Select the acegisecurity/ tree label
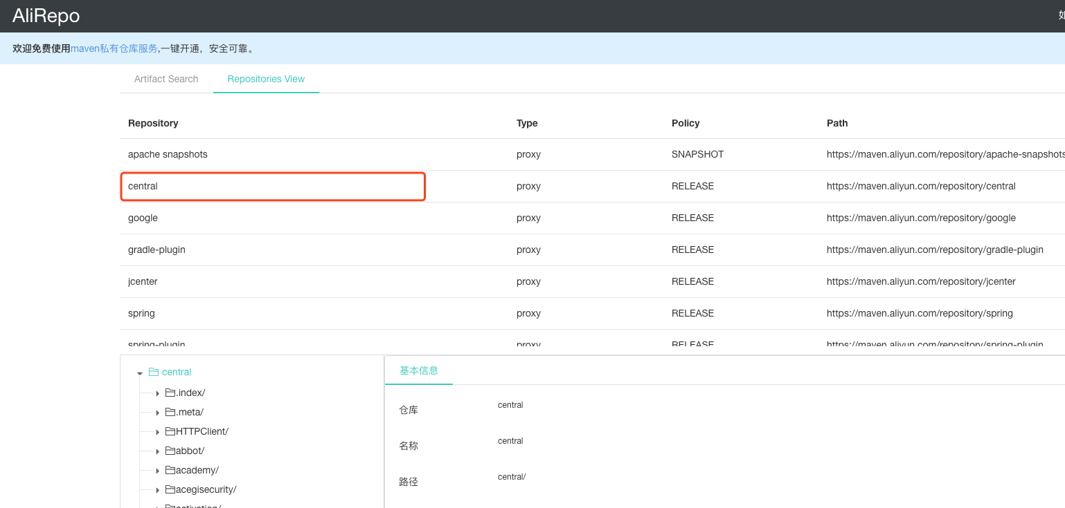Viewport: 1065px width, 508px height. tap(206, 489)
